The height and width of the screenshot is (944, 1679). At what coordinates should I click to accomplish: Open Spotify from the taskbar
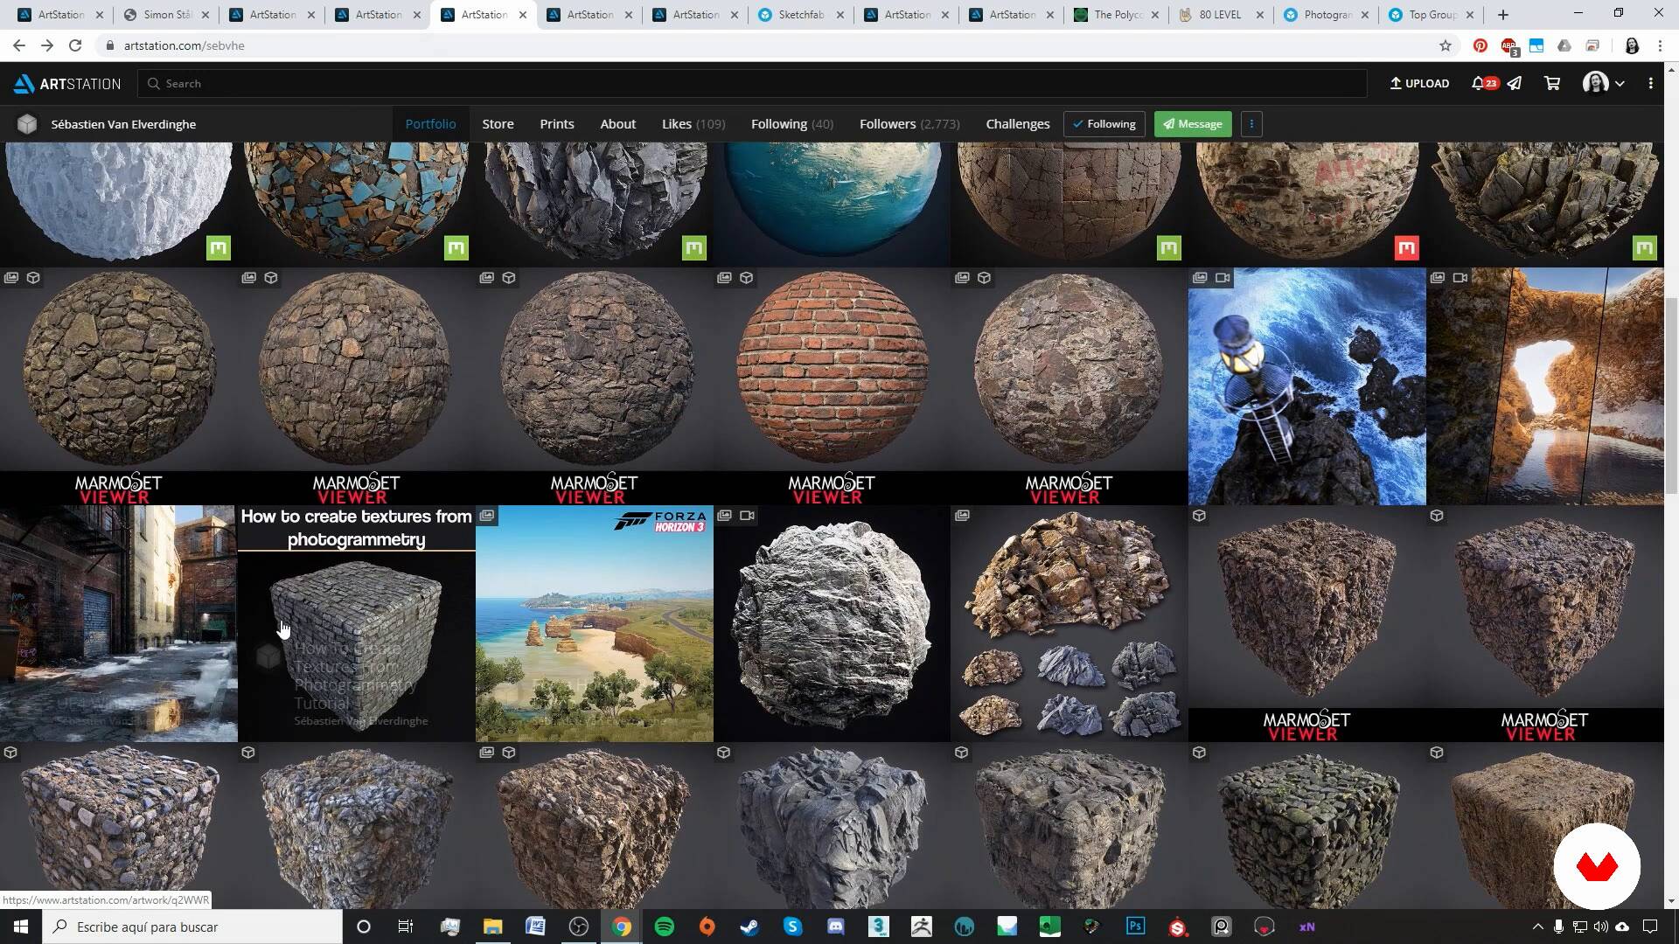[664, 927]
